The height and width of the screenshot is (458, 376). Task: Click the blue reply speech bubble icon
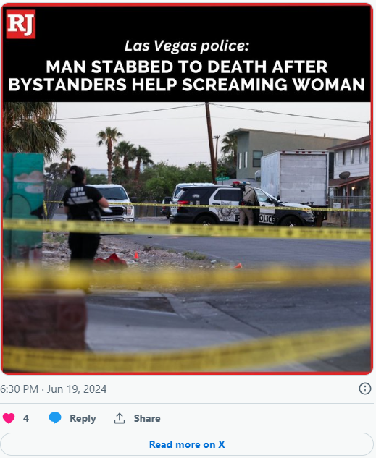(55, 418)
